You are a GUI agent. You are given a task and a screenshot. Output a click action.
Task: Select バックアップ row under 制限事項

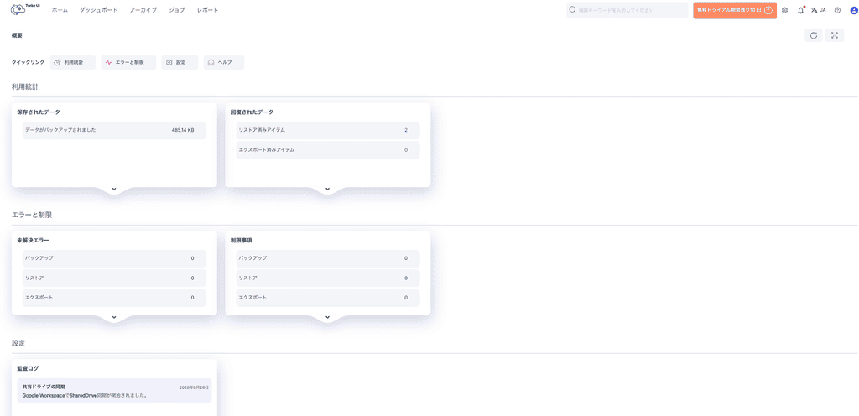click(x=328, y=258)
